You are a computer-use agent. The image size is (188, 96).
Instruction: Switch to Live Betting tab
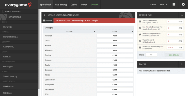(61, 5)
